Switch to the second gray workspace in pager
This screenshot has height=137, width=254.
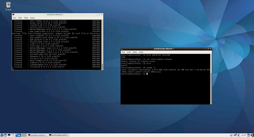24,135
